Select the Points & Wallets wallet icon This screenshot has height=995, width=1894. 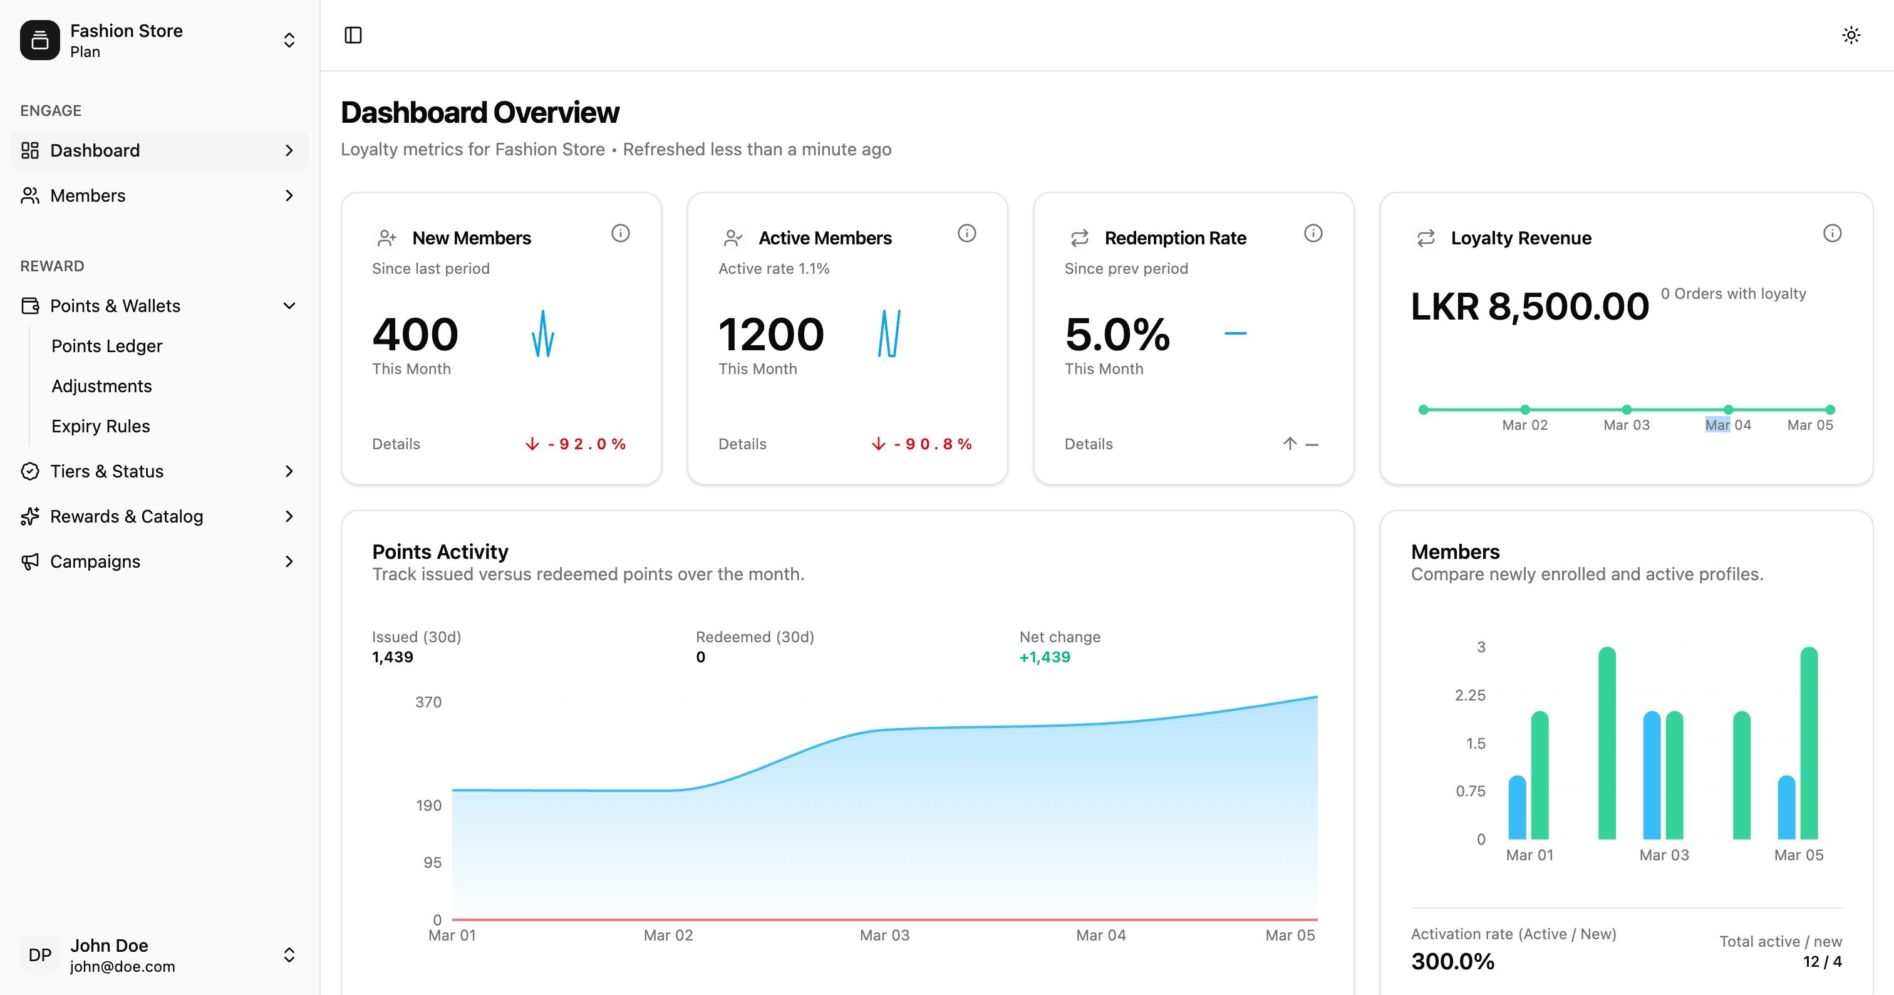[30, 305]
